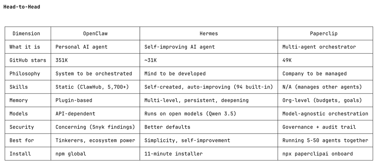Screen dimensions: 380x167
Task: Click the "npx paperclipai onboard" cell
Action: point(318,154)
